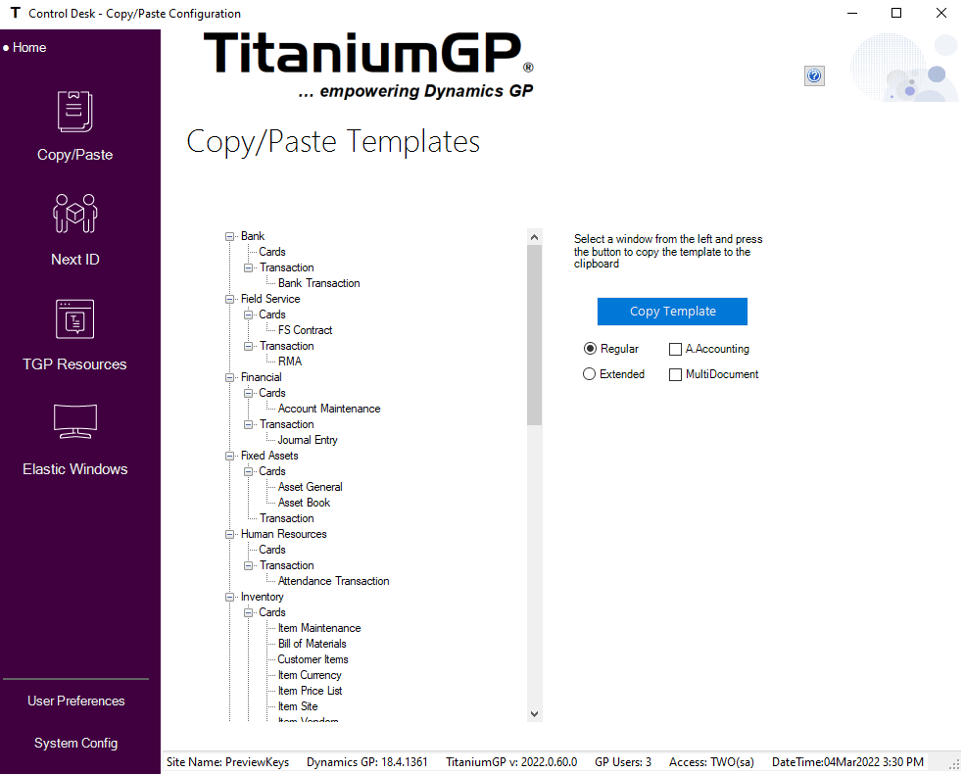
Task: Select the FS Contract tree item
Action: (x=305, y=330)
